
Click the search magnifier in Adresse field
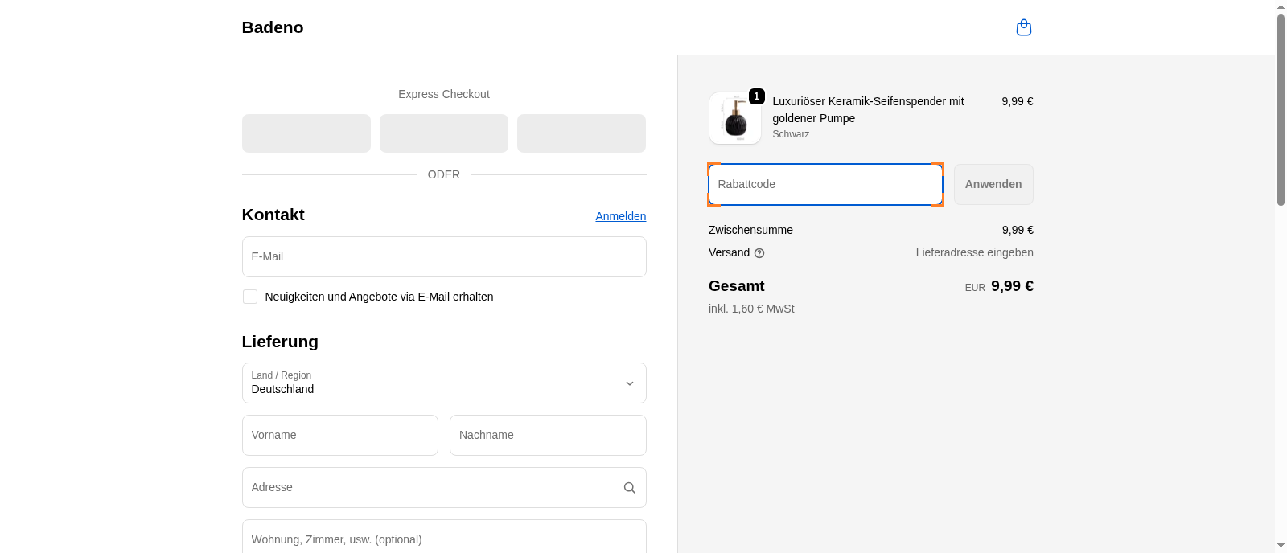coord(629,488)
